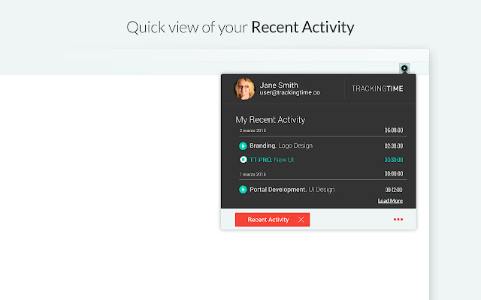The width and height of the screenshot is (481, 300).
Task: Click the 00:12:00 Portal Development duration
Action: 394,190
